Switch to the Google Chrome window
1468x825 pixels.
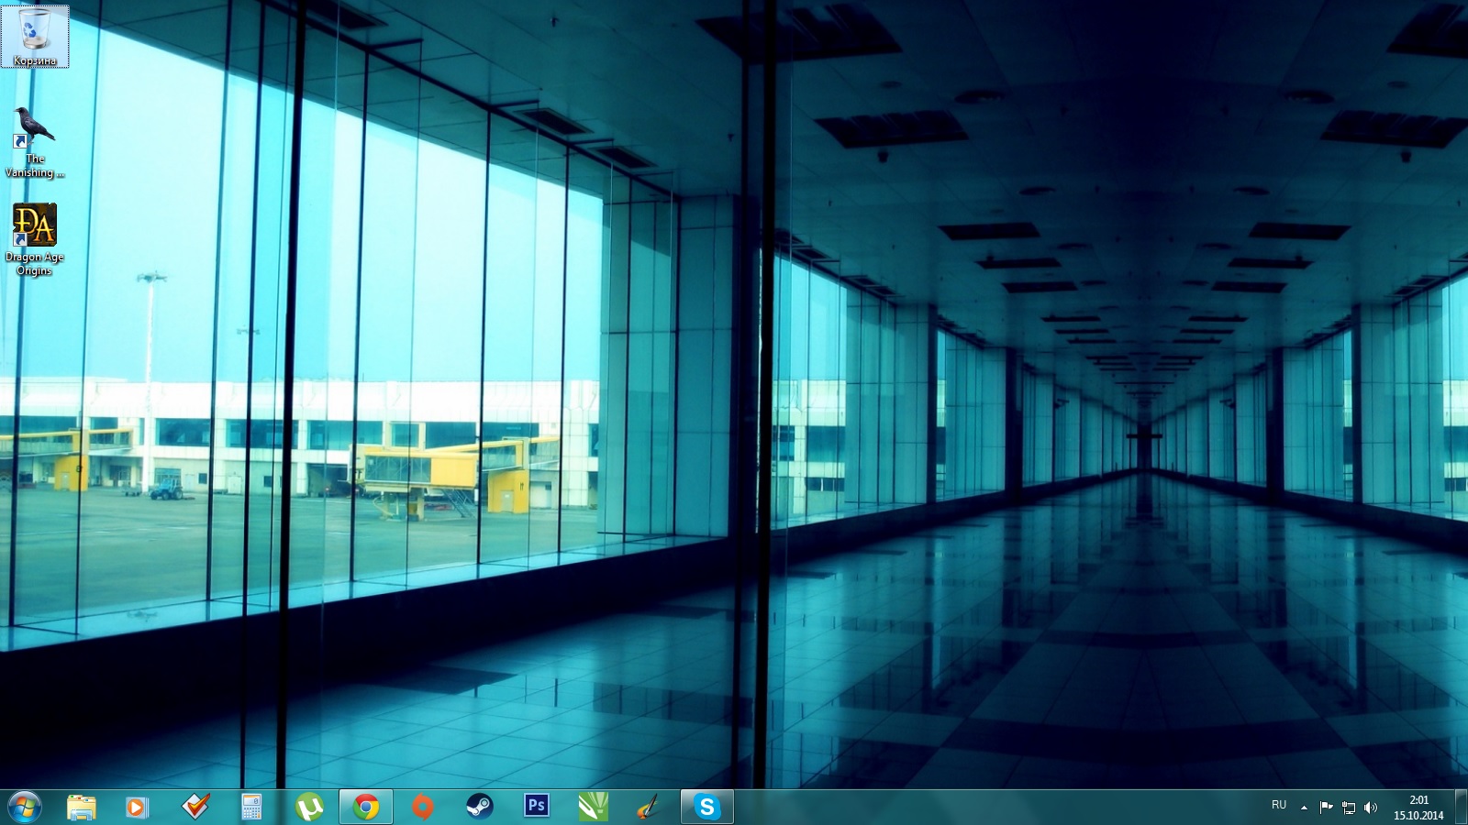(x=366, y=807)
